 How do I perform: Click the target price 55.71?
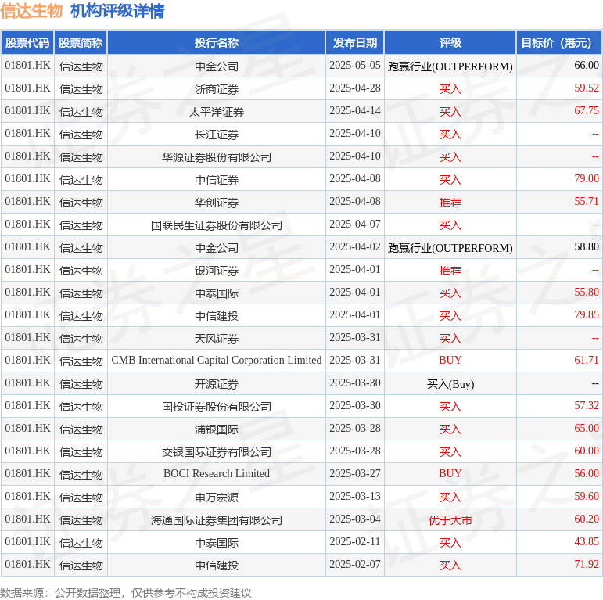[x=587, y=202]
